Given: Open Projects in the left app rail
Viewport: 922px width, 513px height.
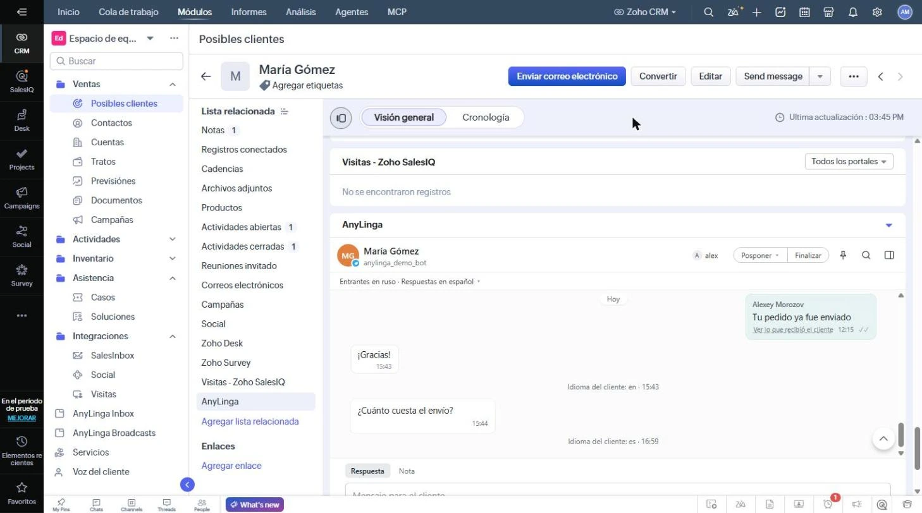Looking at the screenshot, I should point(22,159).
